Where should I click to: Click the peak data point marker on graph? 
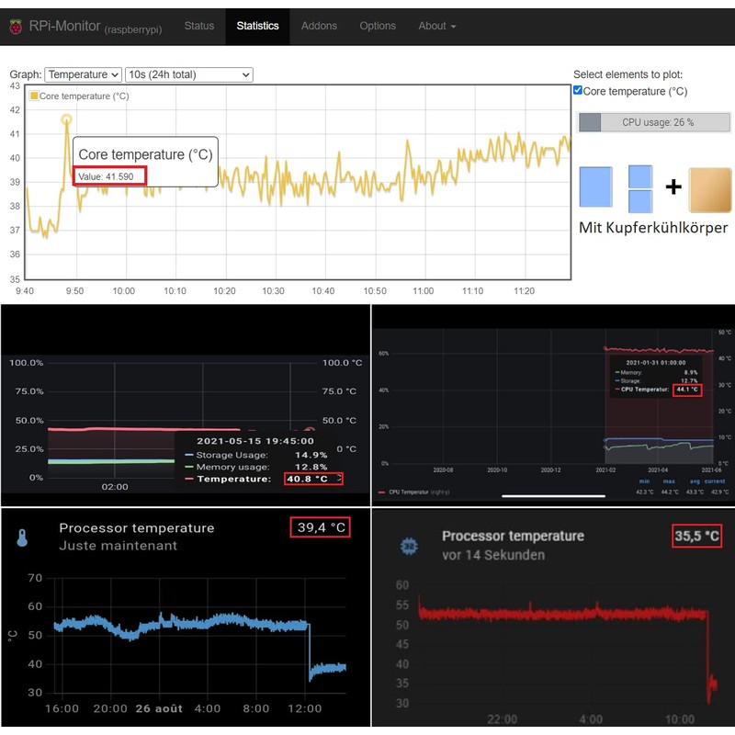[x=66, y=119]
